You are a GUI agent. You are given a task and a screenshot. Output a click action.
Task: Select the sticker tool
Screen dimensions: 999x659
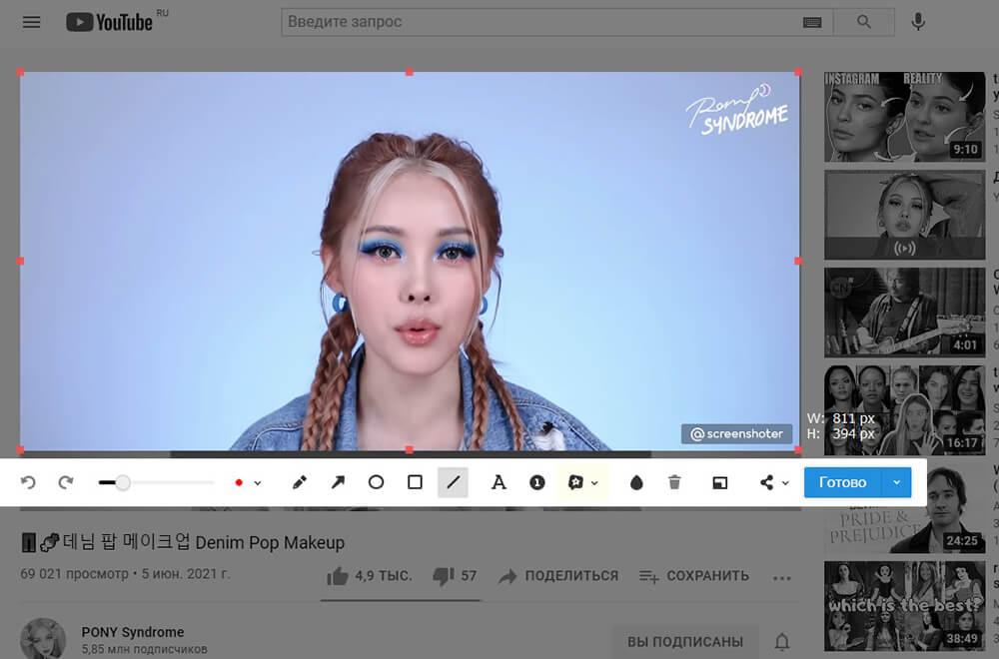575,482
